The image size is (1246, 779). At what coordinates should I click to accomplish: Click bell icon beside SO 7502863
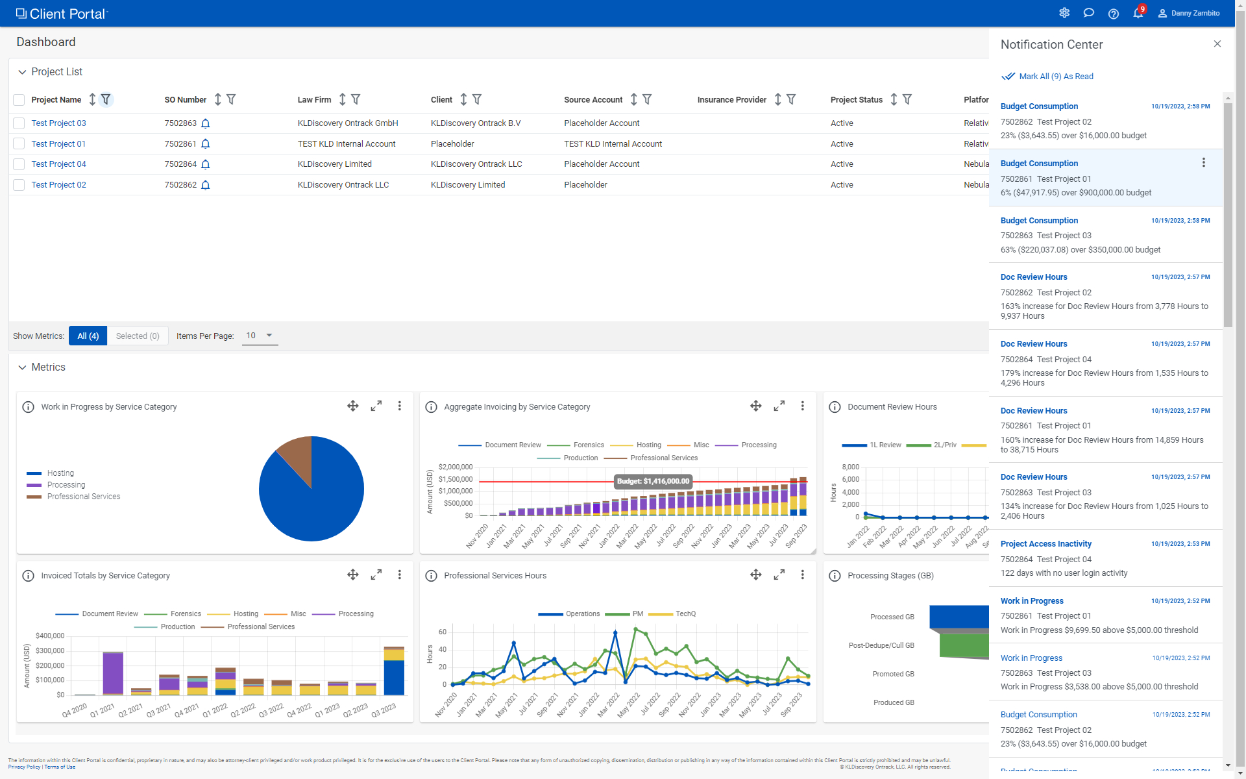[206, 123]
